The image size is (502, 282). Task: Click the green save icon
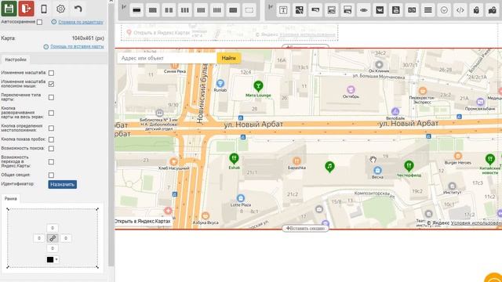pos(9,9)
